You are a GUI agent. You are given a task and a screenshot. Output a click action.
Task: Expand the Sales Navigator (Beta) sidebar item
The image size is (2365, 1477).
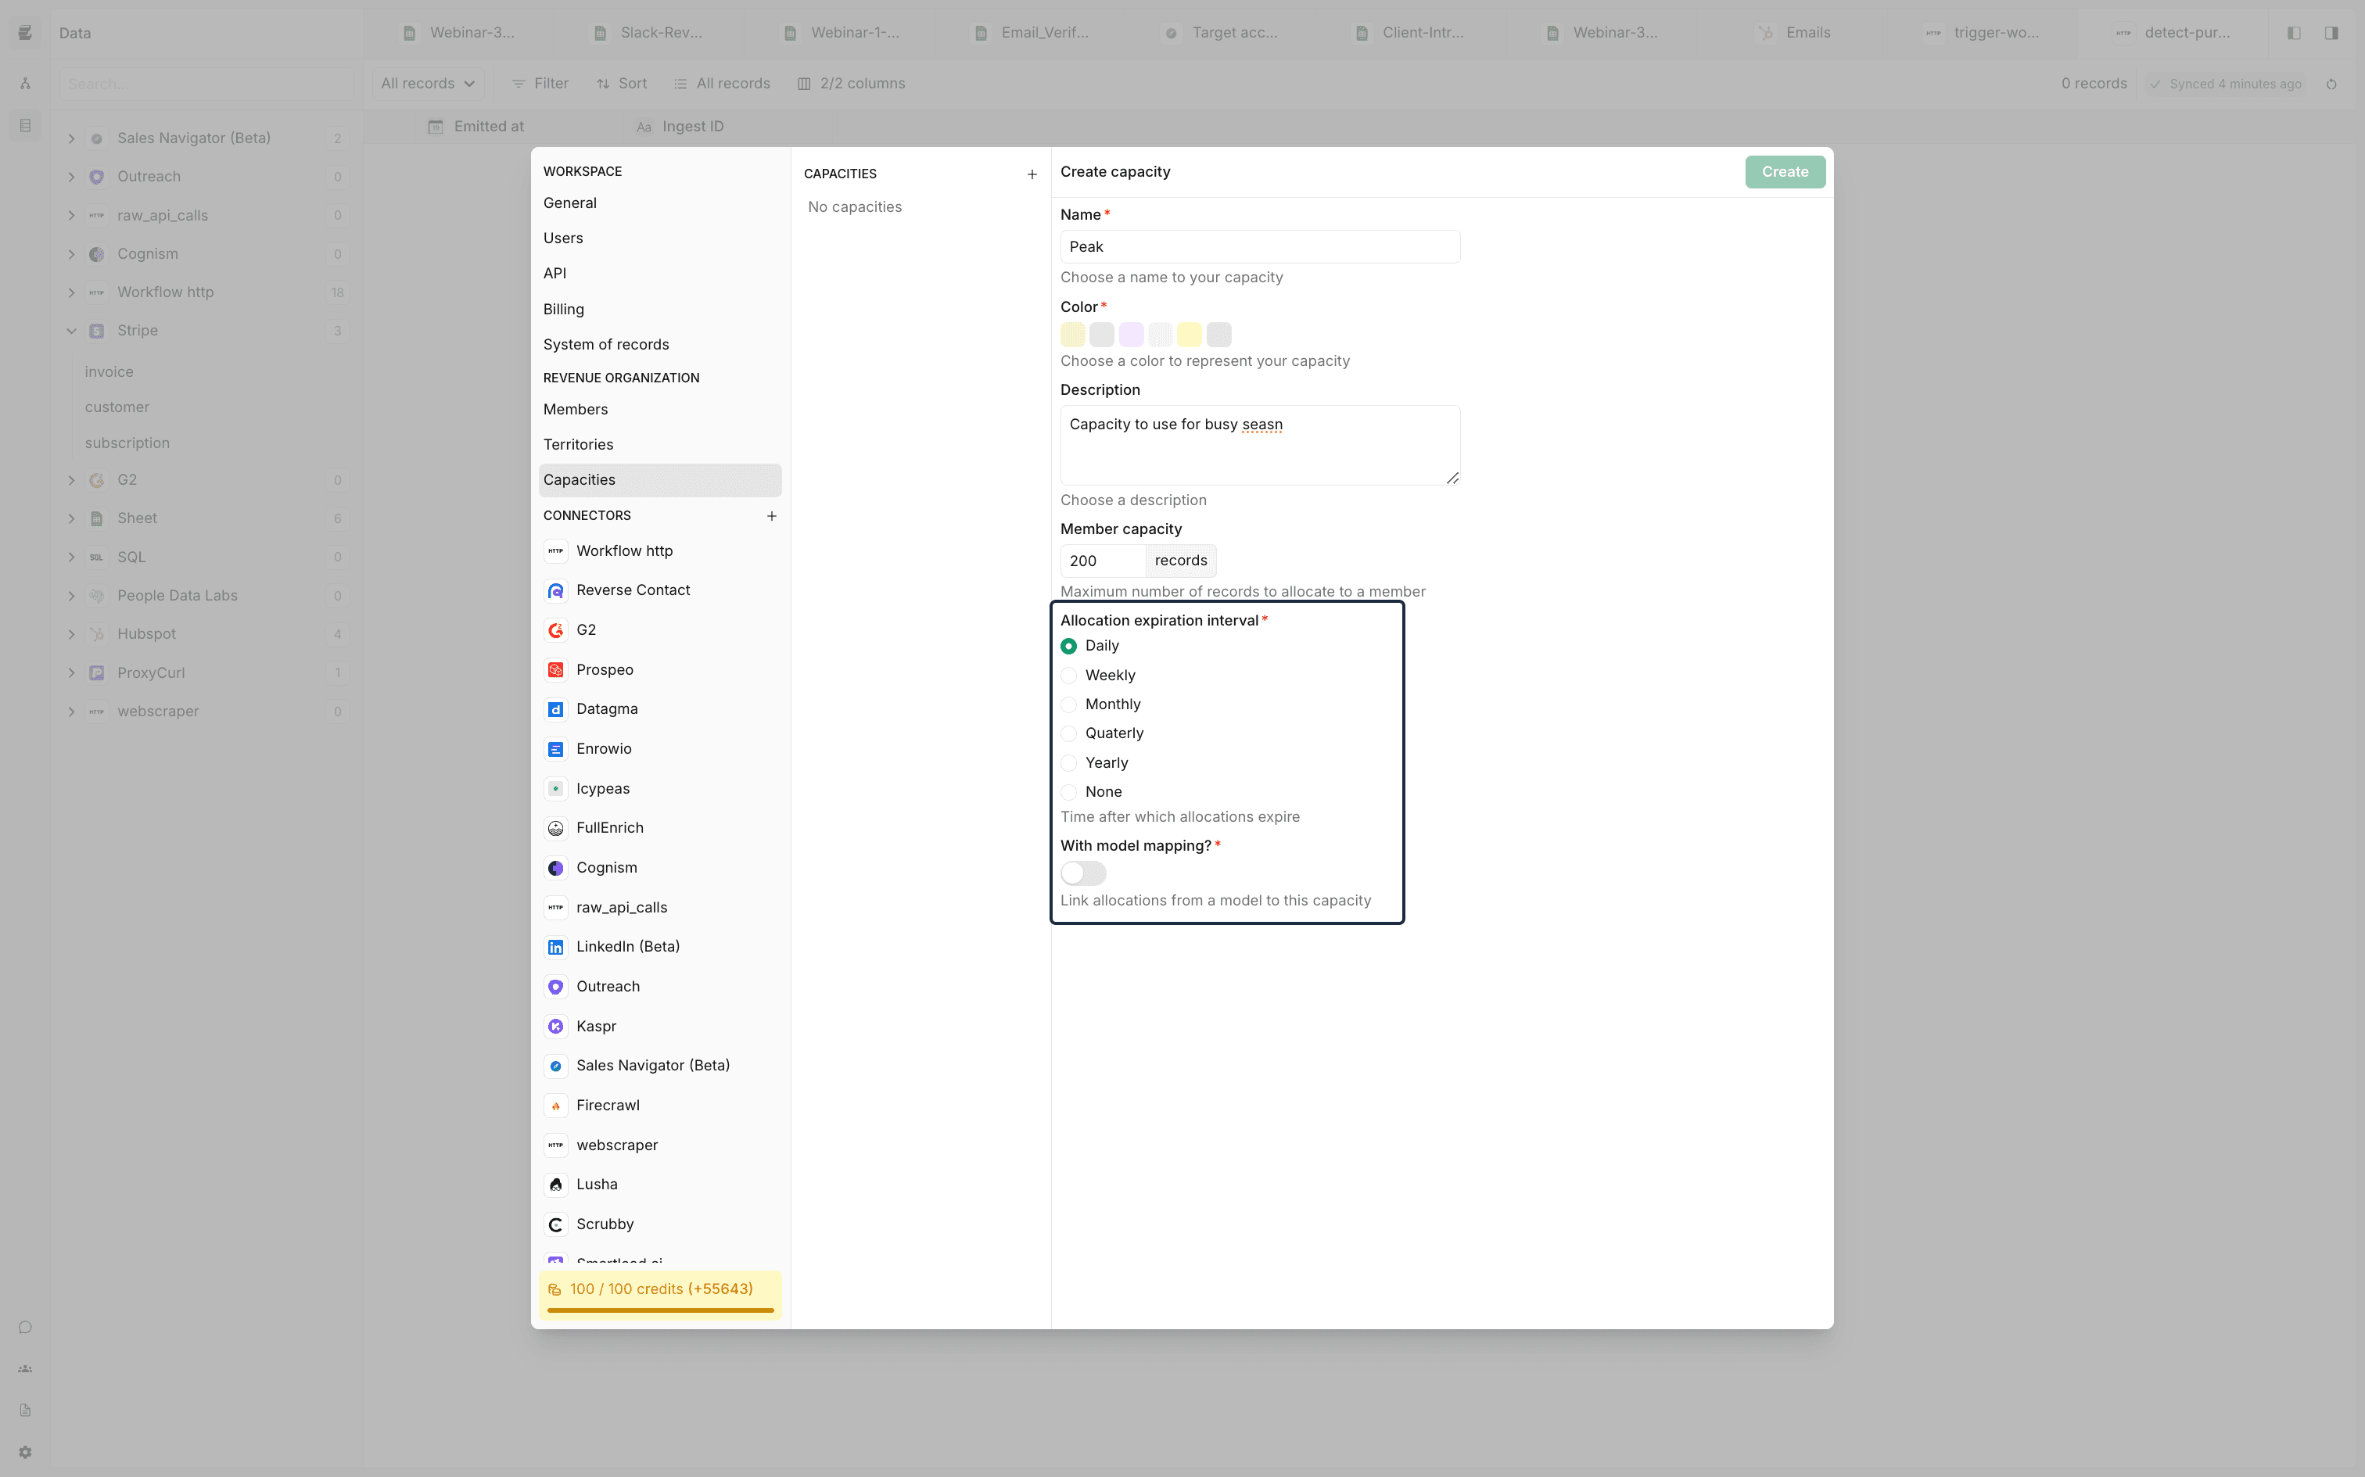tap(70, 138)
